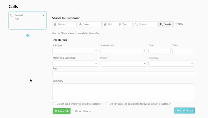Click the house icon in Street field

[80, 24]
